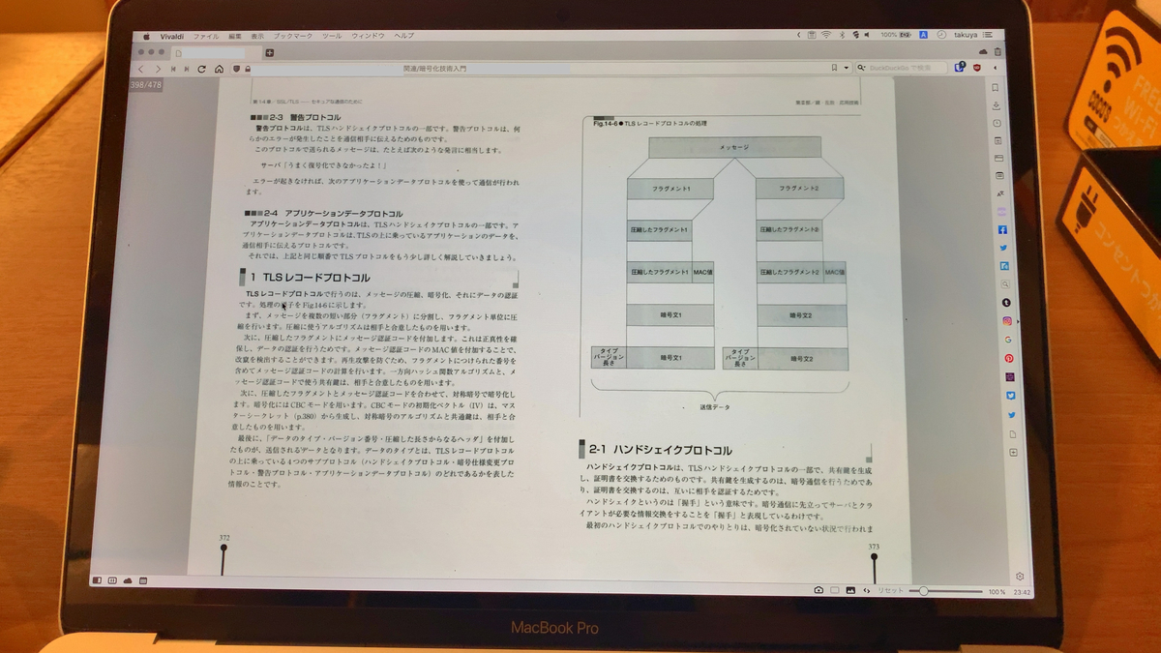Click the site info shield icon
This screenshot has height=653, width=1161.
pos(236,70)
